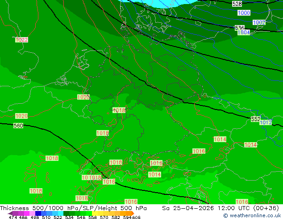The image size is (283, 219).
Task: Click the purple arrow tip of the legend
Action: (x=10, y=214)
